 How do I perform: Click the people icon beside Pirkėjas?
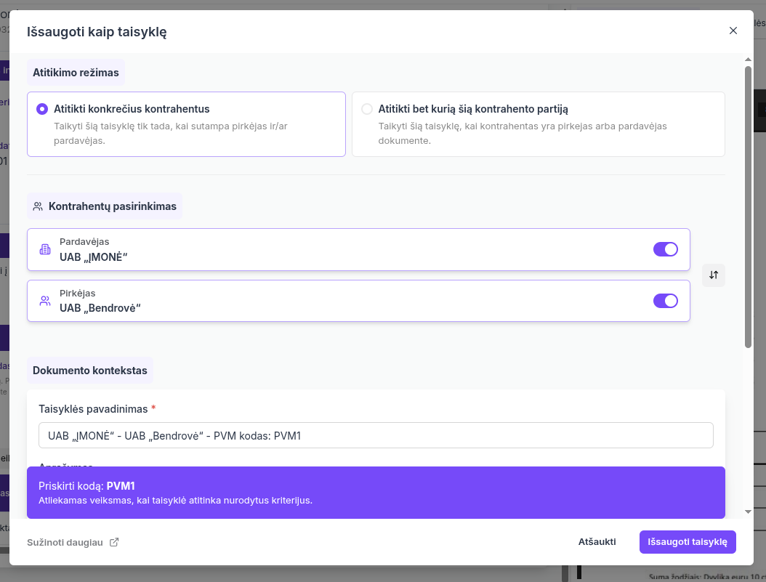coord(45,301)
